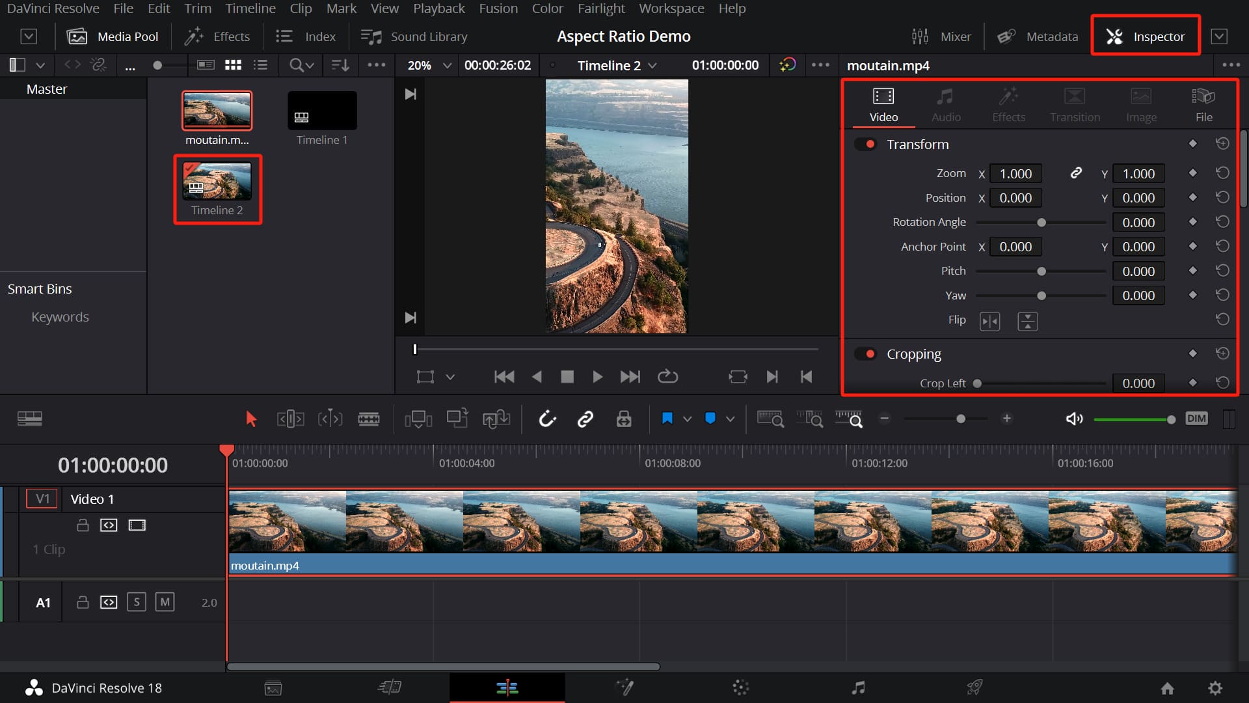Switch to the Audio tab in Inspector

coord(945,104)
